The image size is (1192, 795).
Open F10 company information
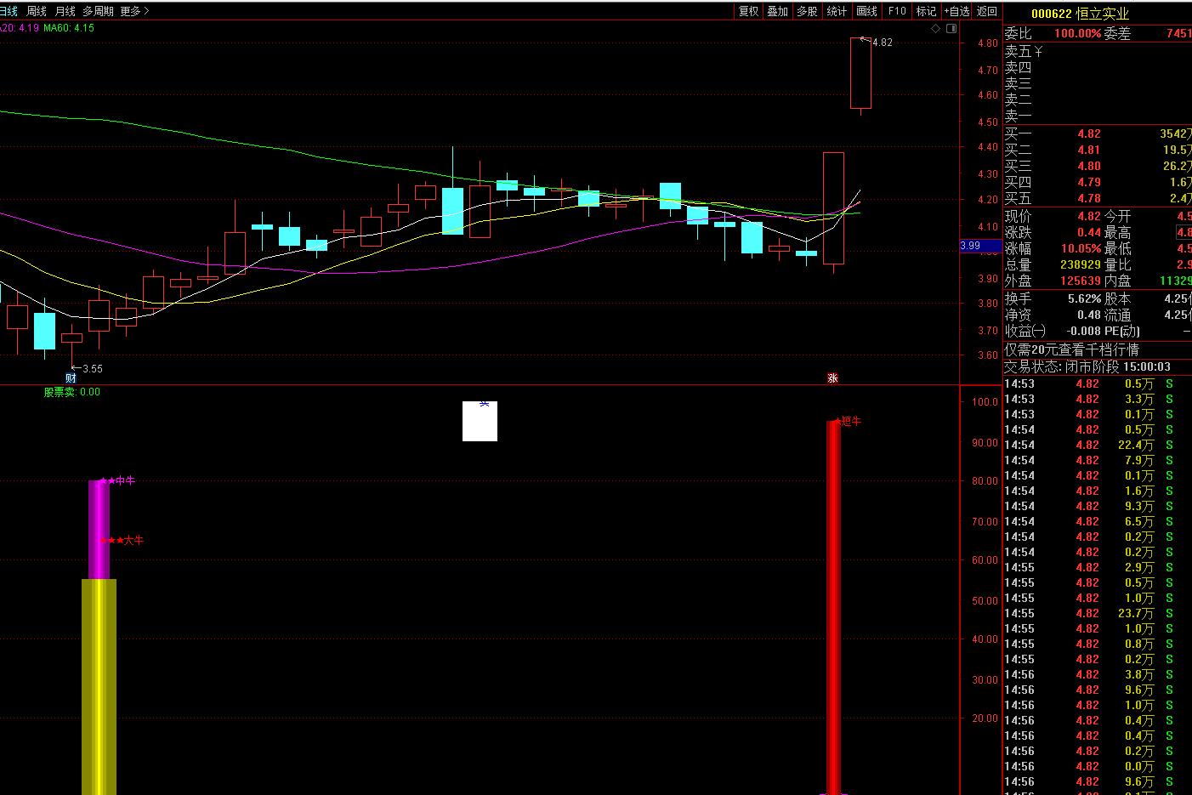897,11
